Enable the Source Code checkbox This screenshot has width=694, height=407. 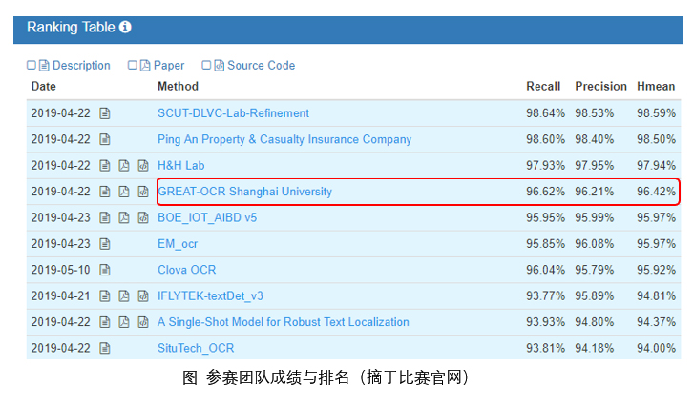point(206,66)
